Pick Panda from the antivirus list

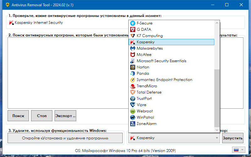tap(171, 73)
